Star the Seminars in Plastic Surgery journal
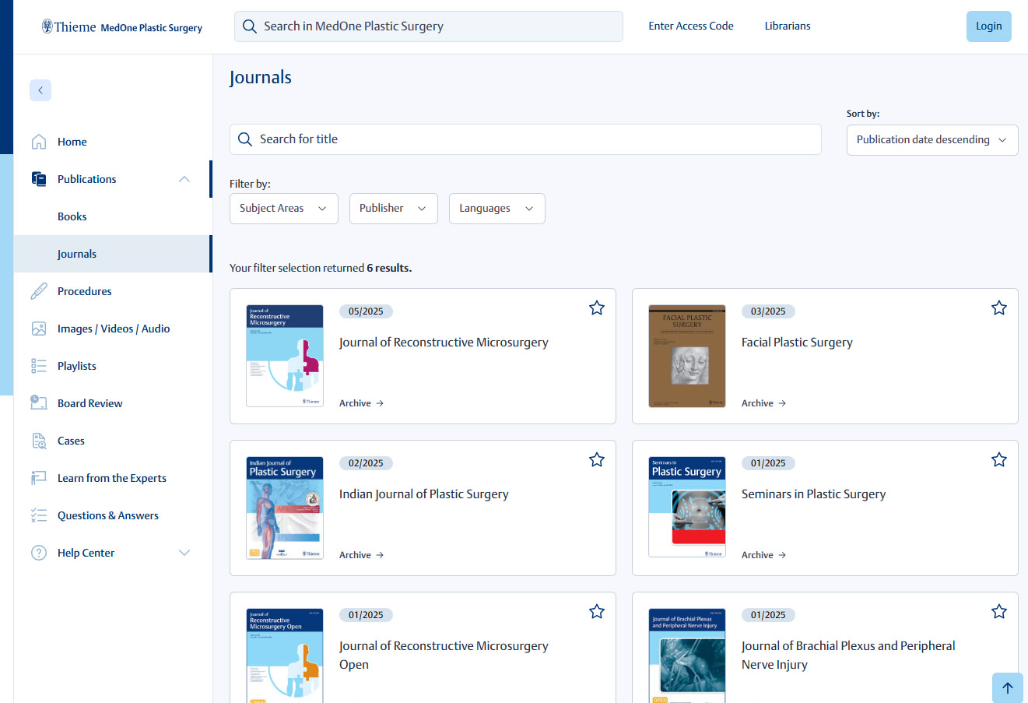Screen dimensions: 1028x703 coord(999,459)
